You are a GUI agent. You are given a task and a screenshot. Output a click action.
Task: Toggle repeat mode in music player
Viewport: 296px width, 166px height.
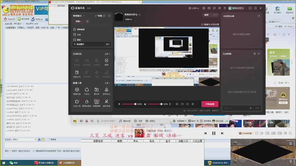click(257, 133)
